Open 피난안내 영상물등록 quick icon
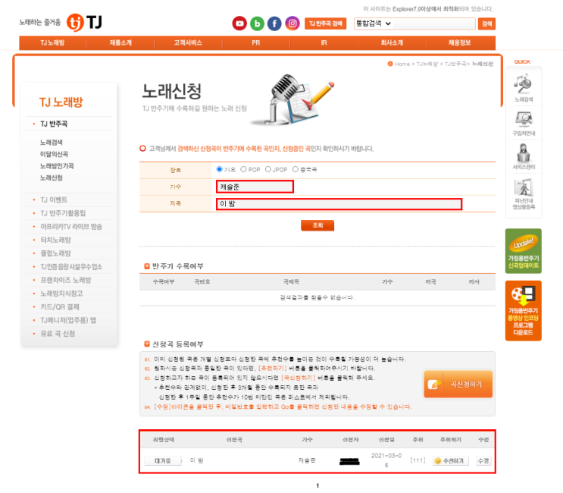 524,194
